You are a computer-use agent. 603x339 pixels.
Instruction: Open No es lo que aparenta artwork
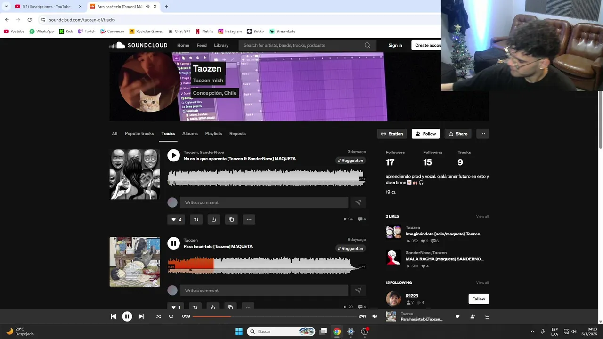tap(135, 174)
